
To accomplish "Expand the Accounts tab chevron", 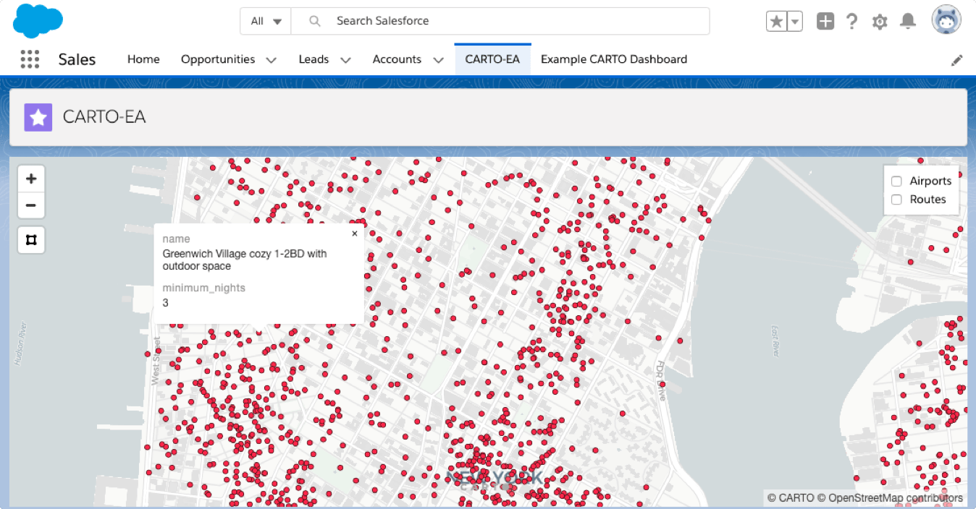I will tap(438, 60).
